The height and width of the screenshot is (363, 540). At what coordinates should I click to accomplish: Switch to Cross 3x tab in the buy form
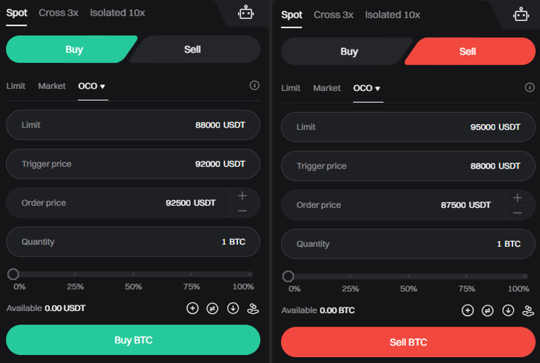click(x=59, y=13)
